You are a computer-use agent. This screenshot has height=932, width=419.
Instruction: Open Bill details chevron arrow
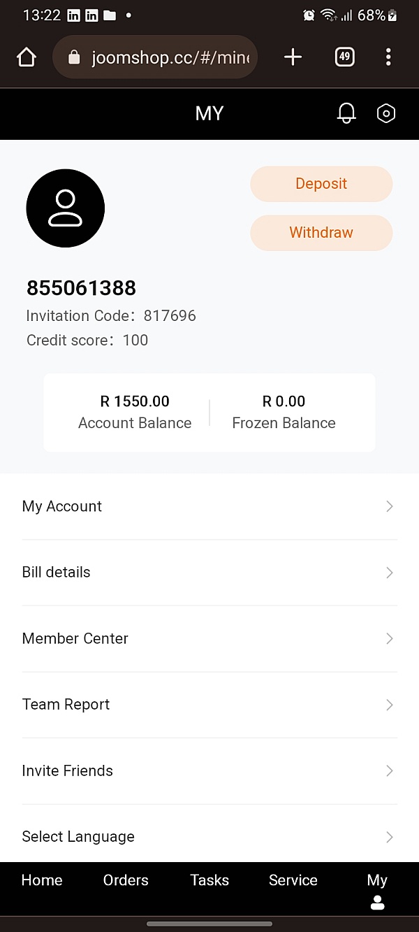(x=390, y=573)
